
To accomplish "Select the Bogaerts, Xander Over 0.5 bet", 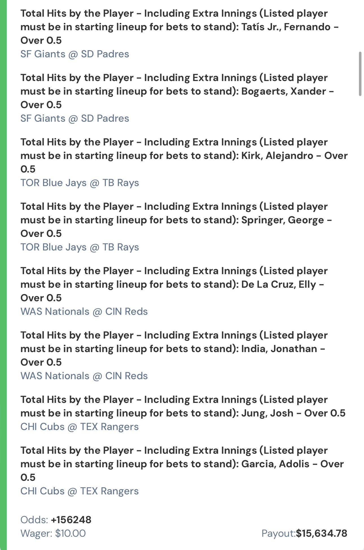I will click(177, 91).
